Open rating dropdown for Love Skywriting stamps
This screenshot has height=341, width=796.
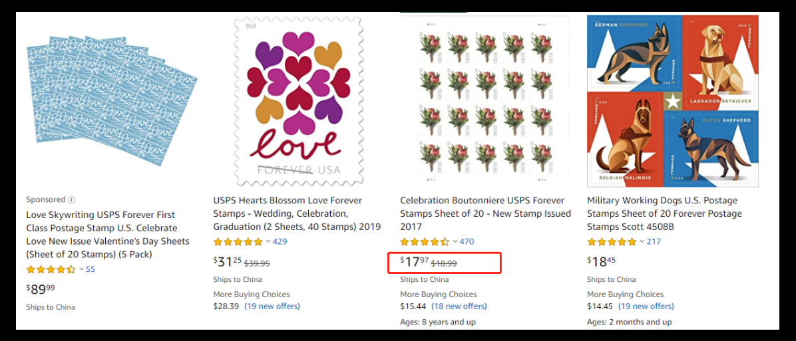pyautogui.click(x=81, y=269)
